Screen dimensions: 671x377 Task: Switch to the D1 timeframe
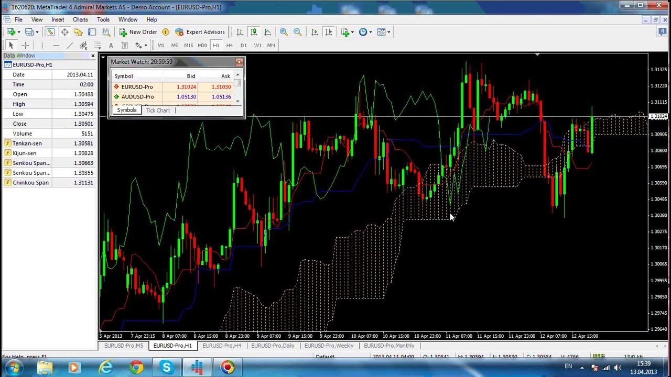tap(243, 46)
